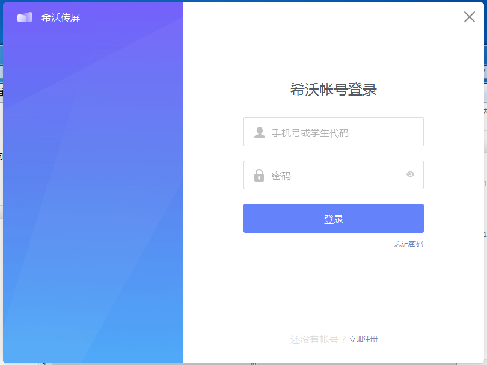Open the 立即注册 registration link
The width and height of the screenshot is (487, 365).
(x=363, y=339)
